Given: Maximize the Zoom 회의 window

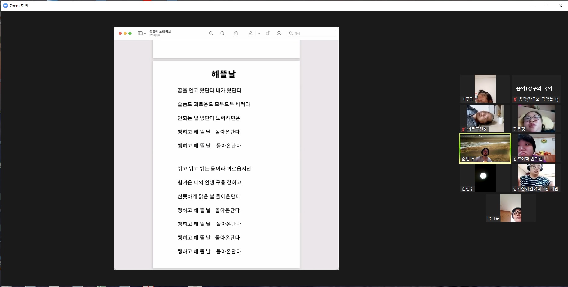Looking at the screenshot, I should (547, 6).
